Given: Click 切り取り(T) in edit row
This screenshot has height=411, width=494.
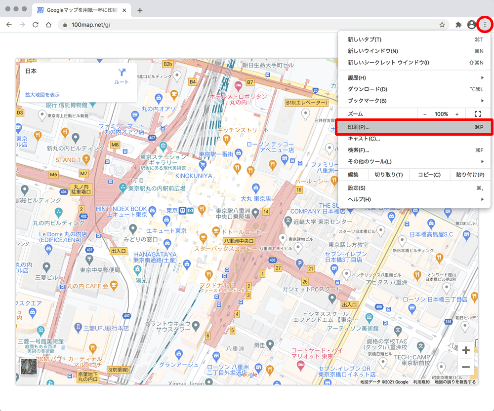Looking at the screenshot, I should coord(388,175).
